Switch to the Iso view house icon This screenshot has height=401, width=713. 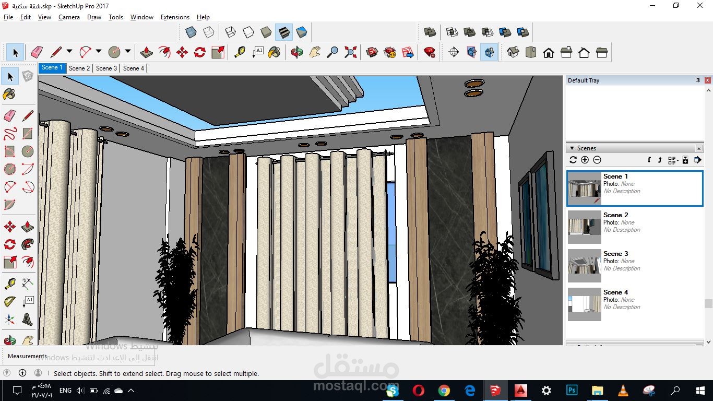pos(513,52)
